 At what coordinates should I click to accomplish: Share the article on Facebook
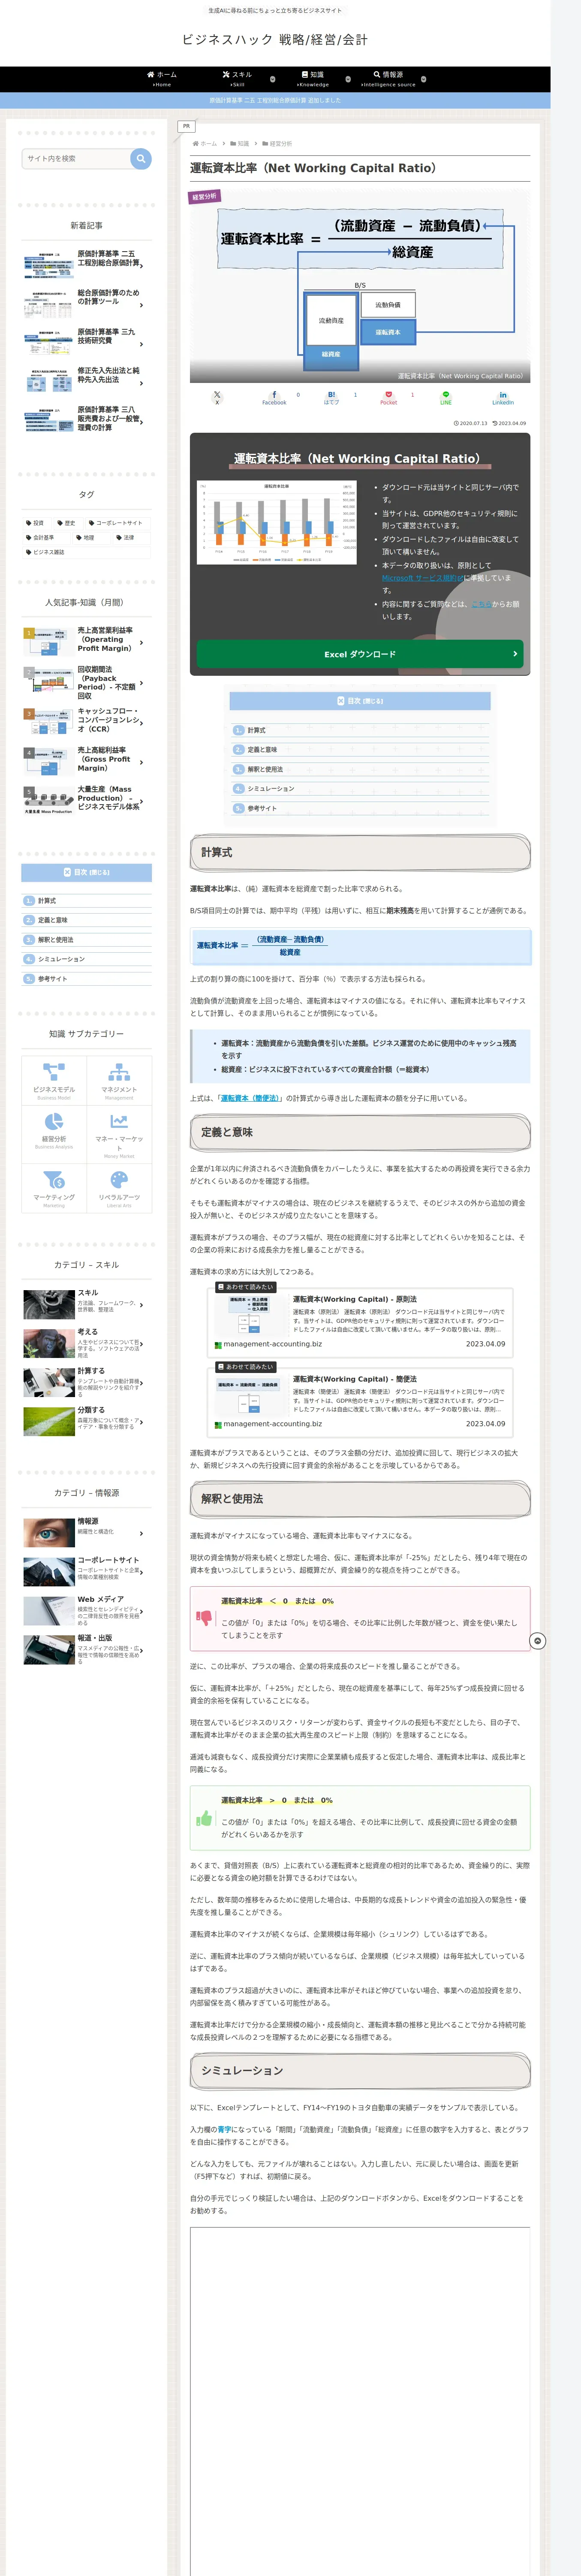(x=274, y=397)
